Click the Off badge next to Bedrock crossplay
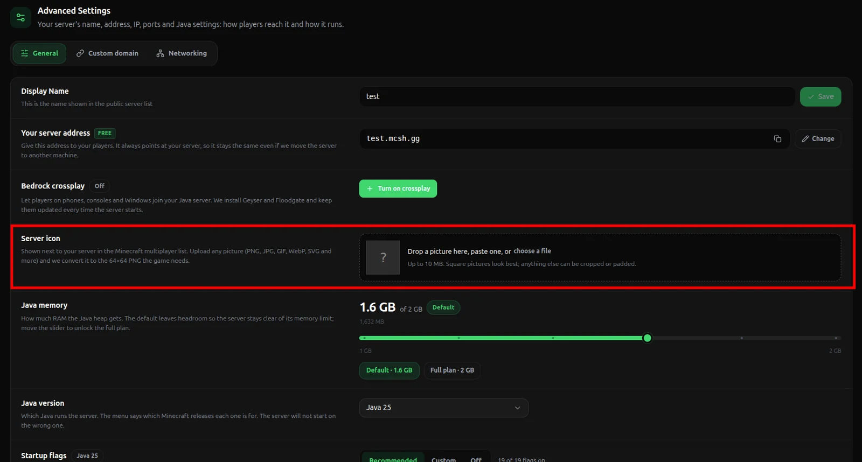The width and height of the screenshot is (862, 462). 100,186
